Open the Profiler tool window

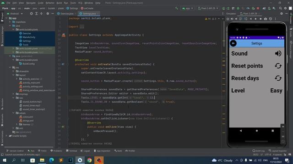click(130, 151)
